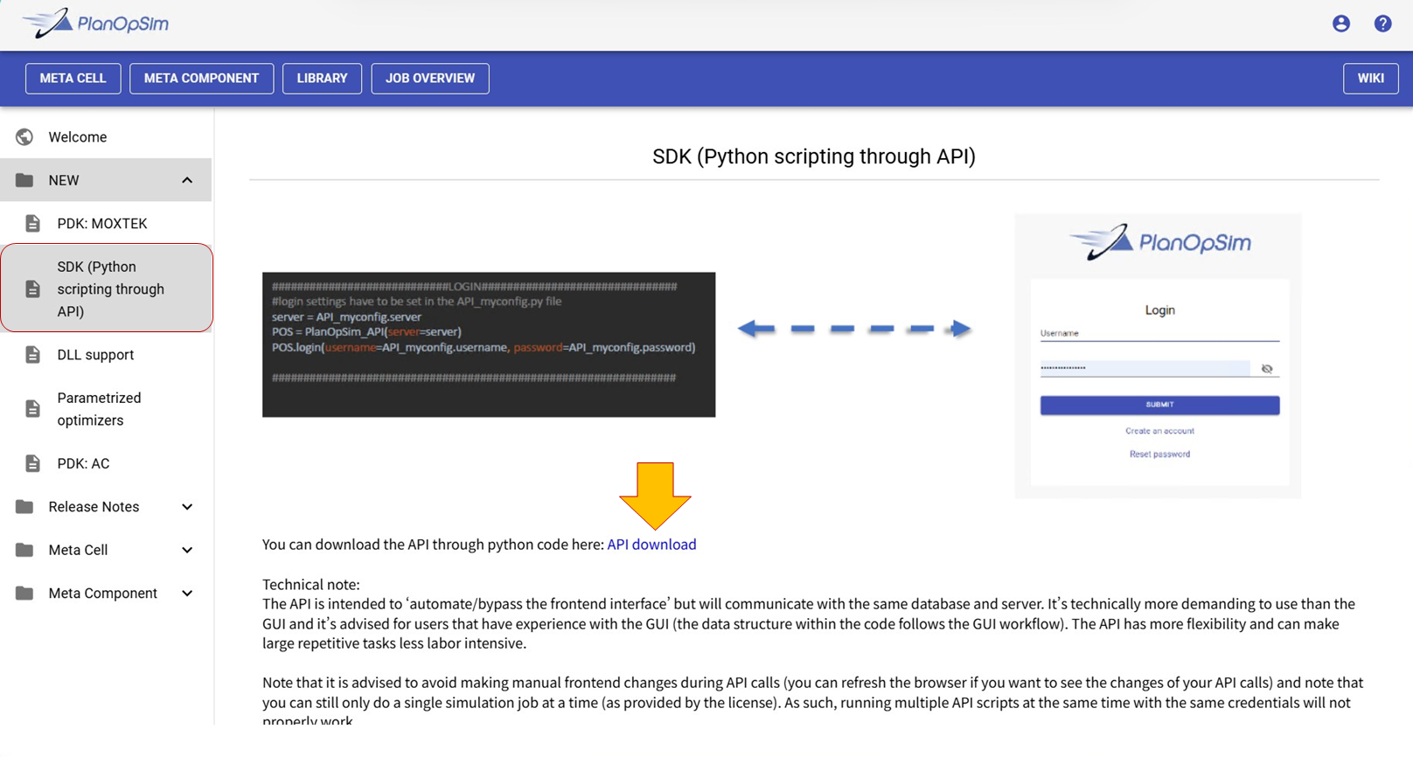Click the Meta Component folder label
The height and width of the screenshot is (757, 1413).
tap(102, 594)
